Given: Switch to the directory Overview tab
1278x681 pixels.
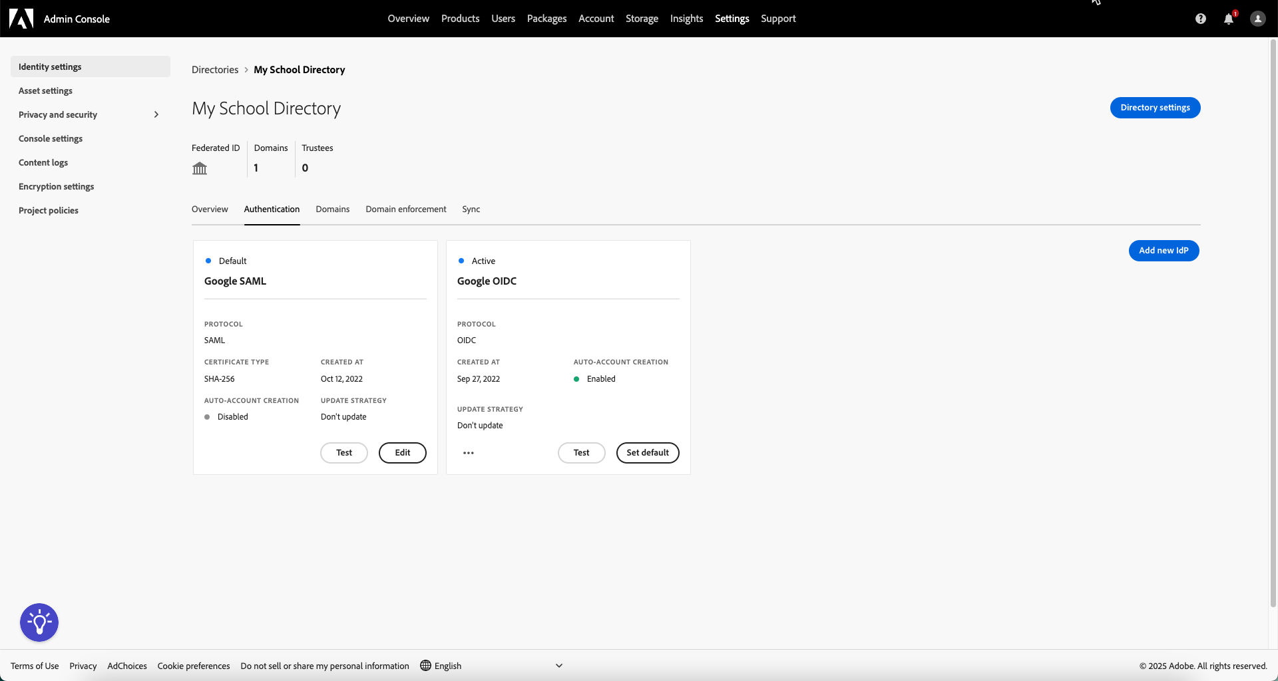Looking at the screenshot, I should coord(210,209).
